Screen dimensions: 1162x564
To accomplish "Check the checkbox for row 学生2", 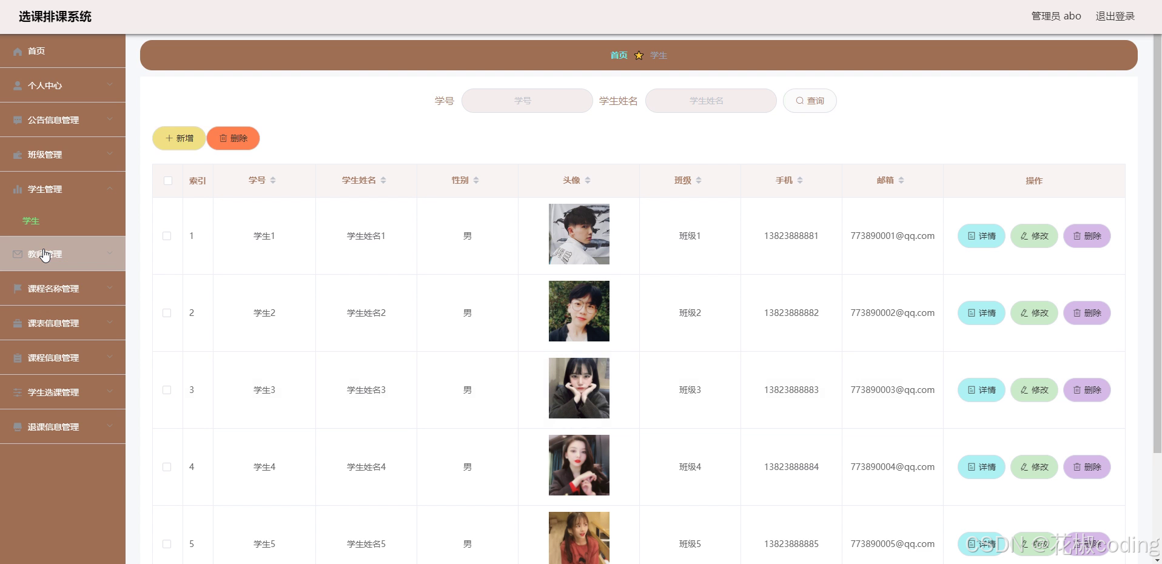I will [167, 313].
